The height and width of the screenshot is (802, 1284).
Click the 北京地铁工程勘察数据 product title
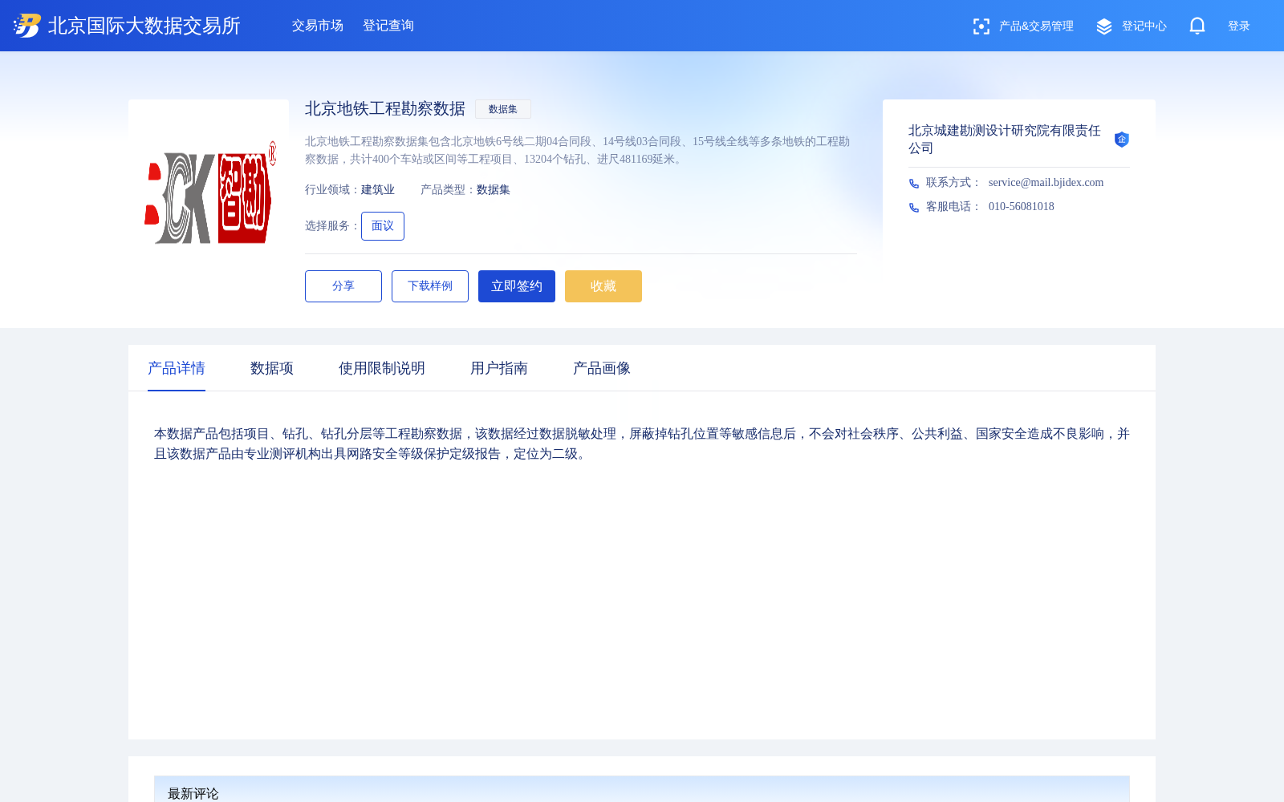point(385,109)
